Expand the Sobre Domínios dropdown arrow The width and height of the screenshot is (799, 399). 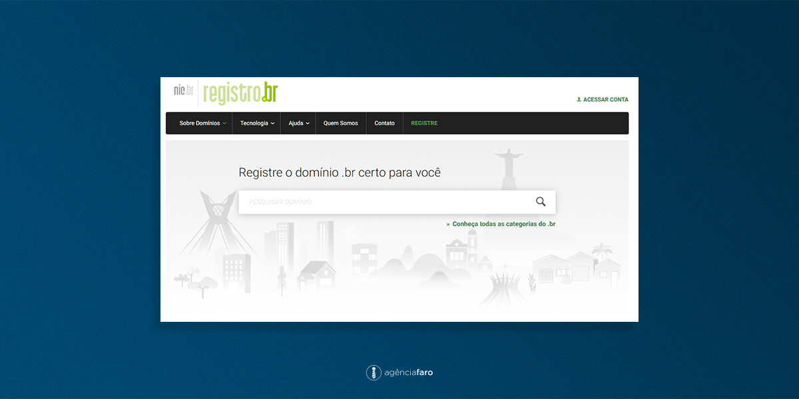click(224, 123)
